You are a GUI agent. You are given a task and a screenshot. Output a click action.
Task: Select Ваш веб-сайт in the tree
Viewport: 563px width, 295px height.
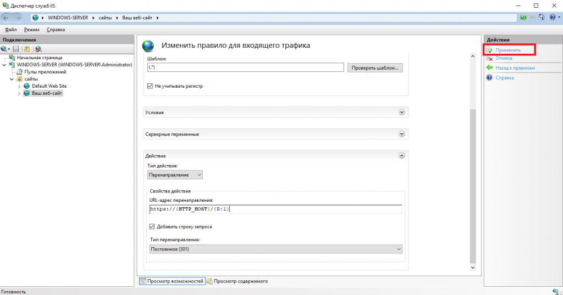click(x=47, y=93)
